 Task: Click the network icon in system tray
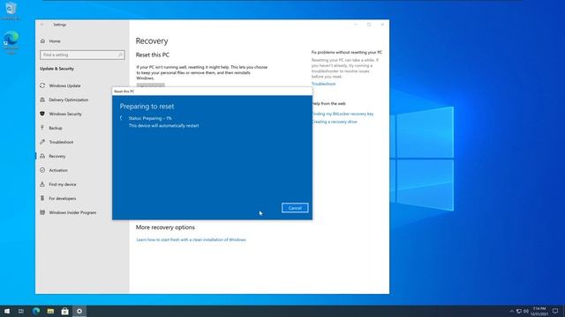519,311
